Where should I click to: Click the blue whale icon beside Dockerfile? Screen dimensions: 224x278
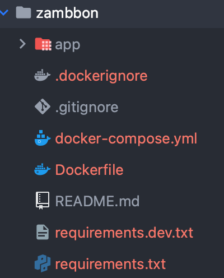tap(43, 169)
